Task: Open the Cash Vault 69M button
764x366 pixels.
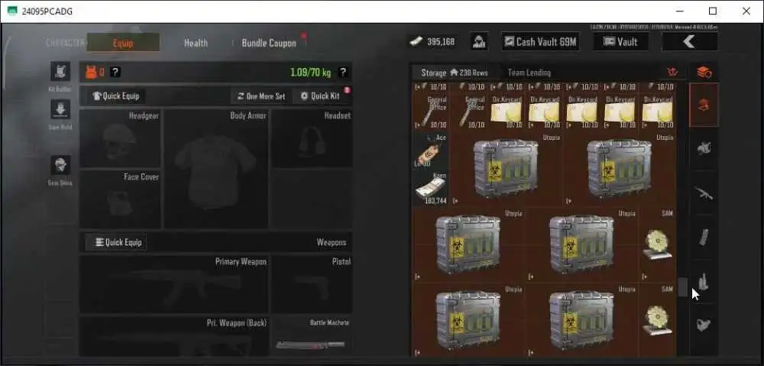Action: (540, 42)
